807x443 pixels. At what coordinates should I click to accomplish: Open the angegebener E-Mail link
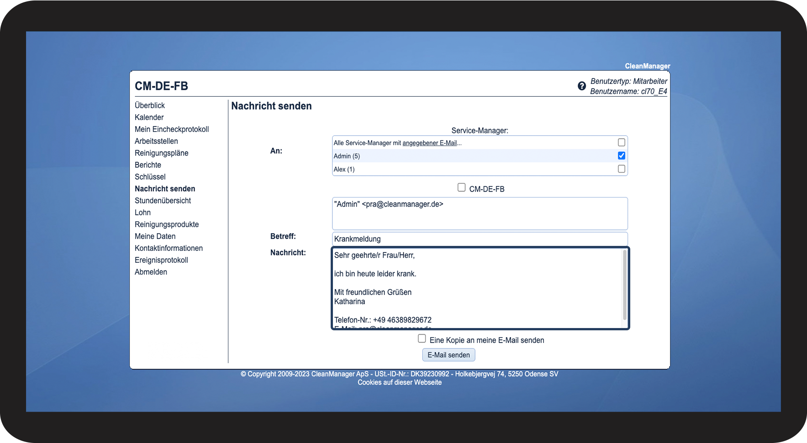click(429, 143)
